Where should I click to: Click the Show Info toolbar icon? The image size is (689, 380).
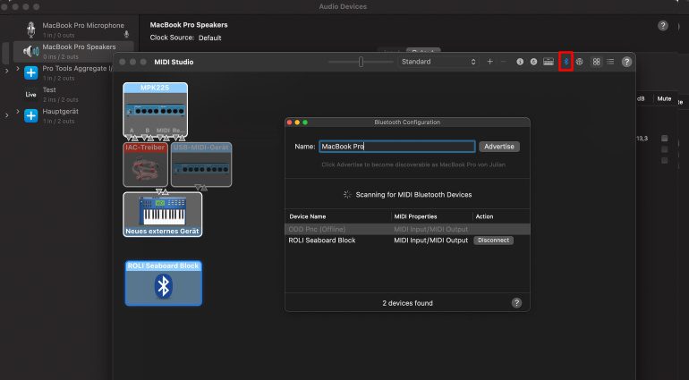[x=520, y=62]
